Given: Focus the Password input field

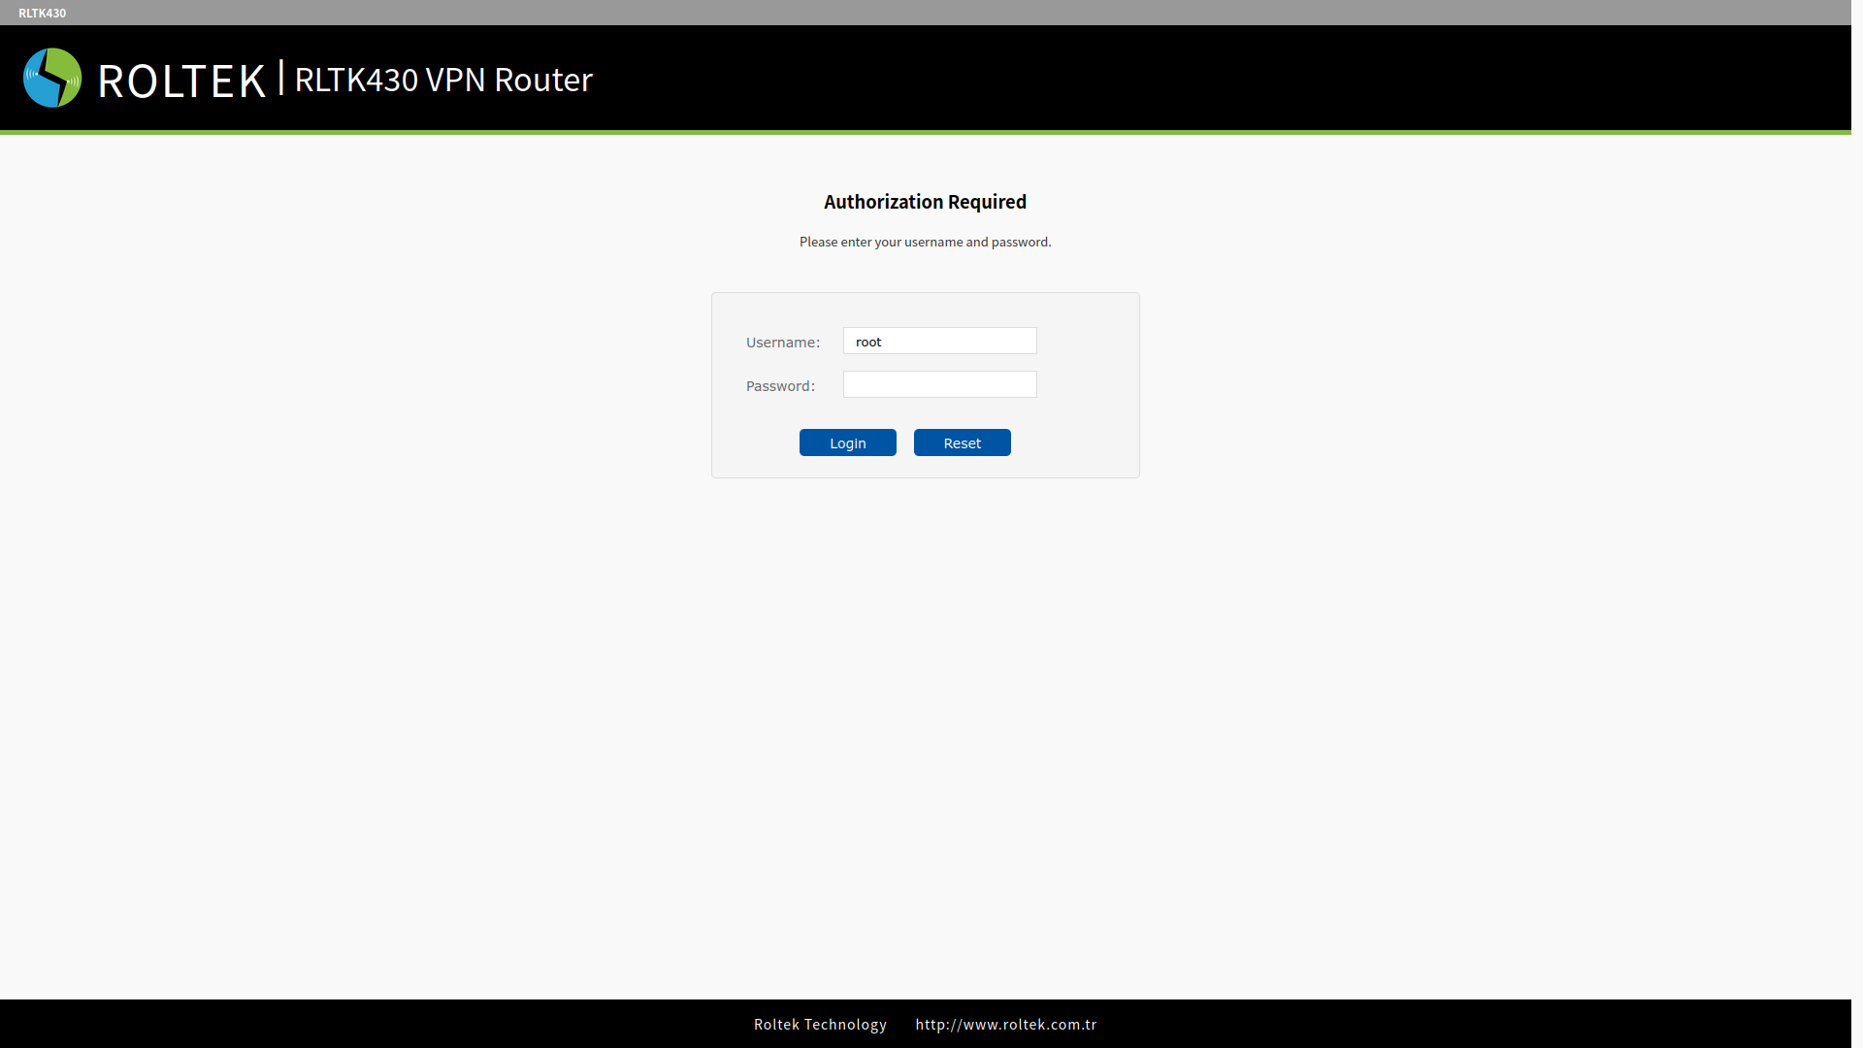Looking at the screenshot, I should tap(939, 384).
